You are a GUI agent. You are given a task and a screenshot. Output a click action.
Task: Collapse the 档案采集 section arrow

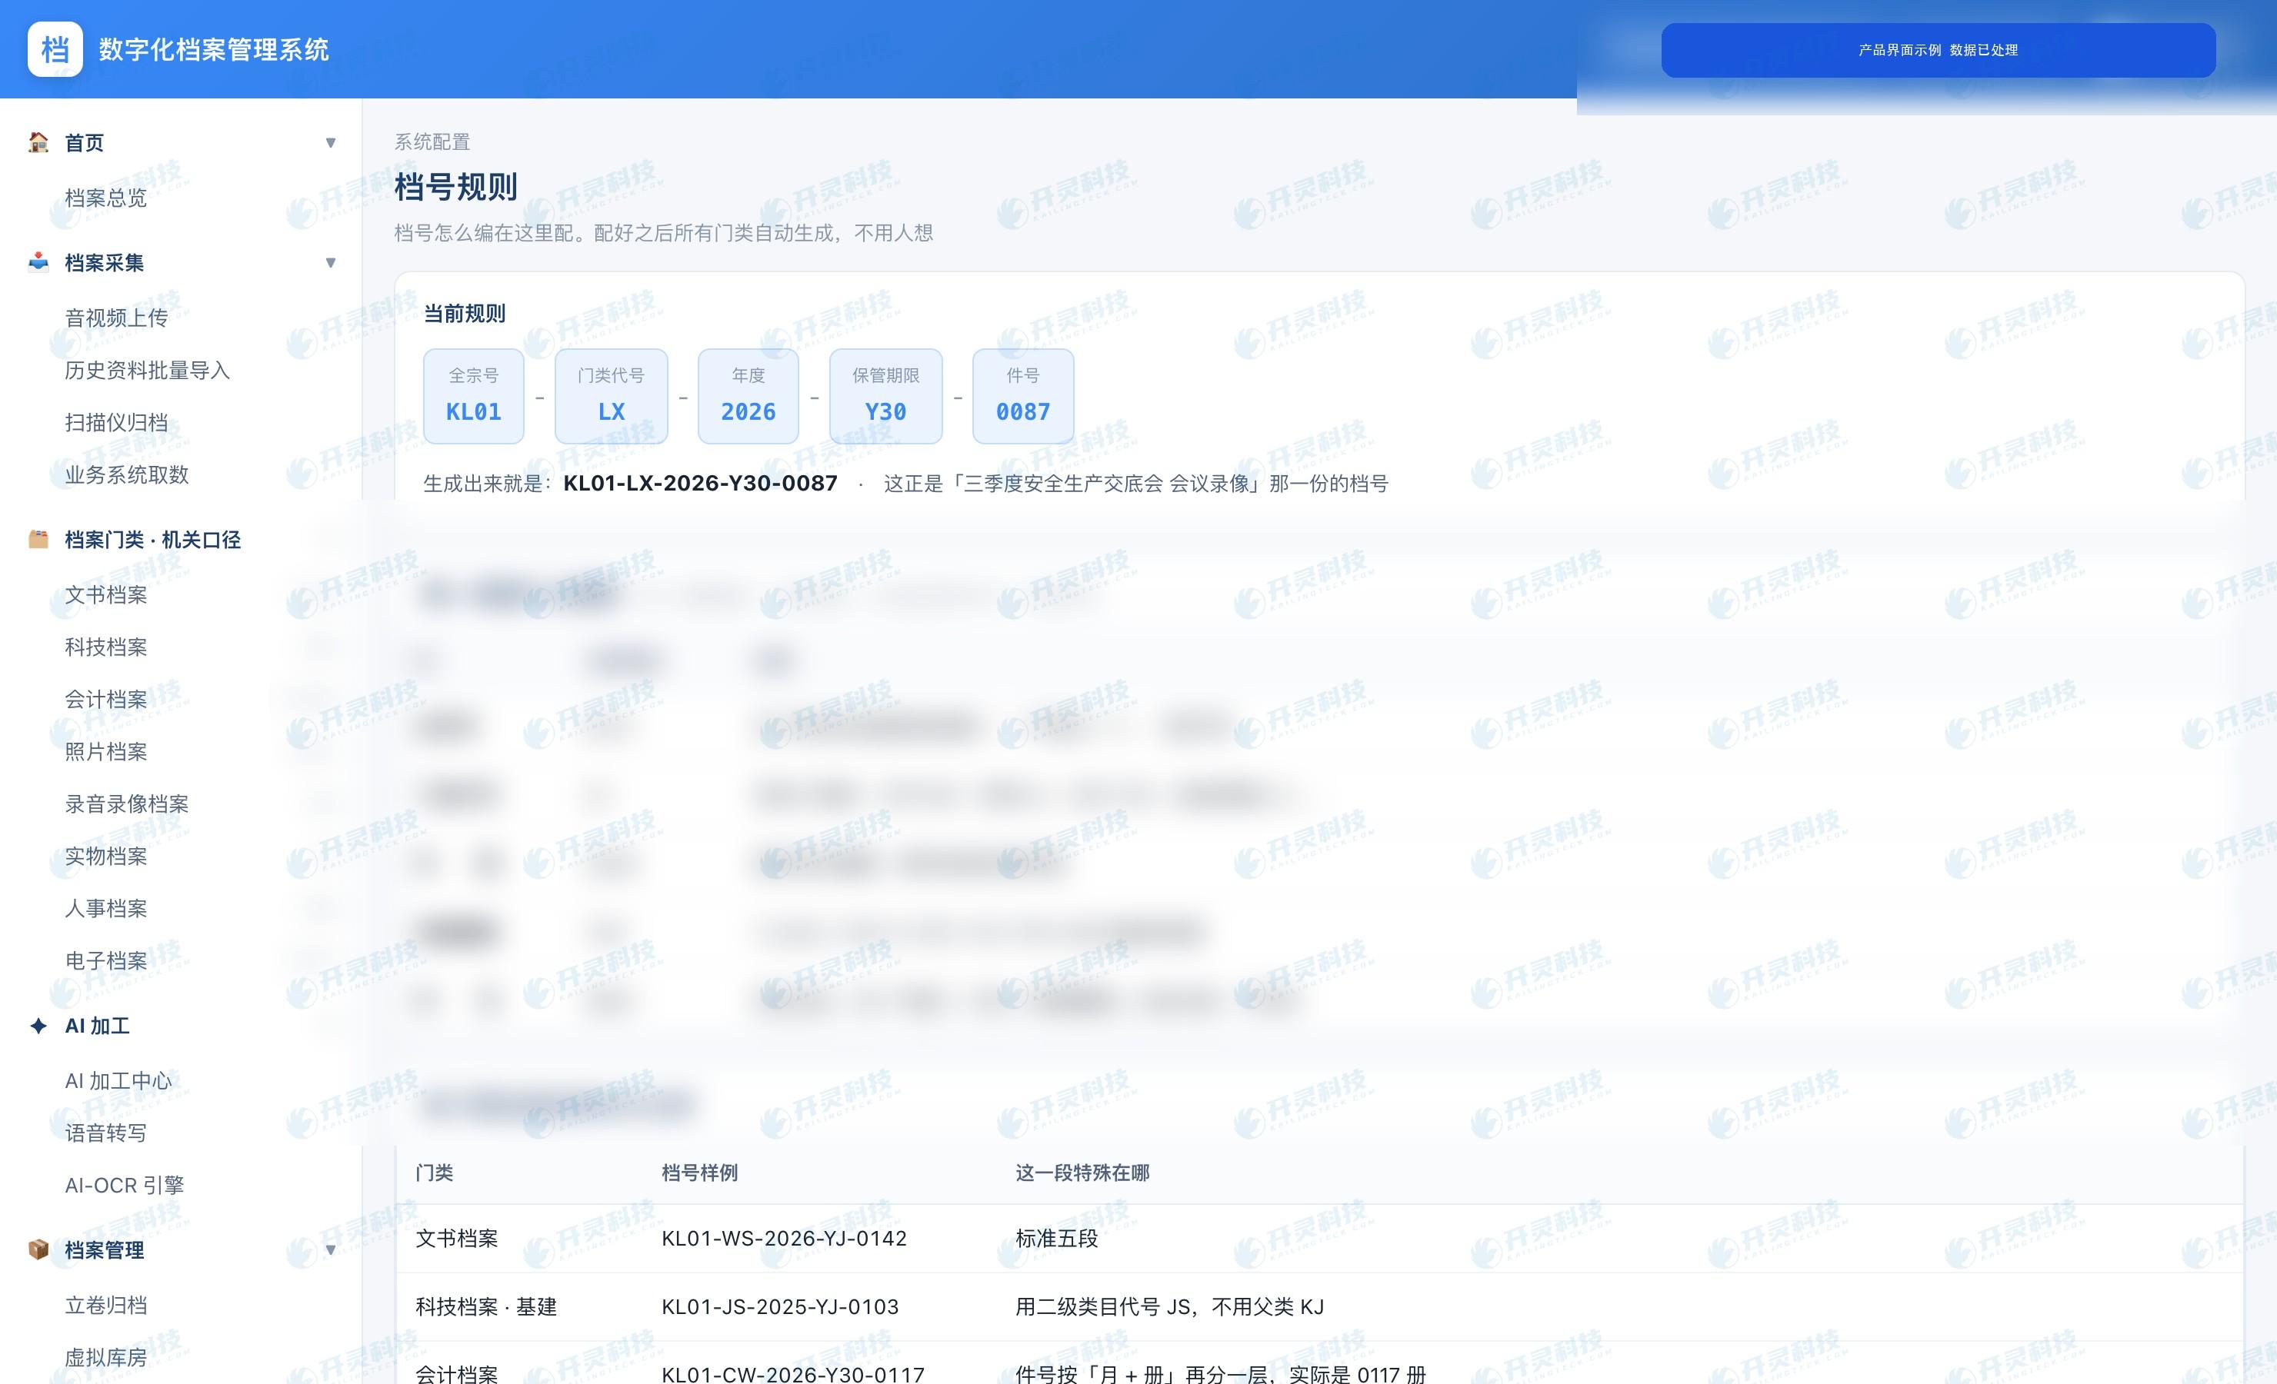331,262
